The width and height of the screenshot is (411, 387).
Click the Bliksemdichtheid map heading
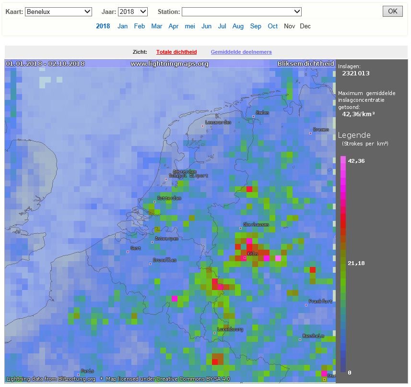point(306,63)
